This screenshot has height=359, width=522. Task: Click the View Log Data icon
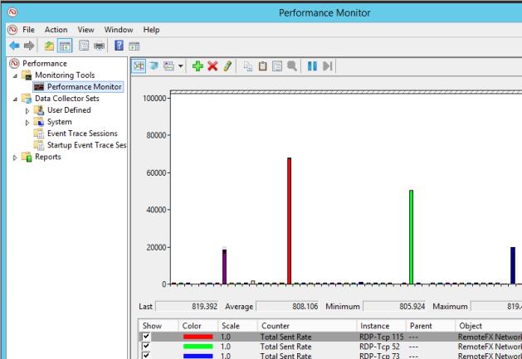(155, 65)
